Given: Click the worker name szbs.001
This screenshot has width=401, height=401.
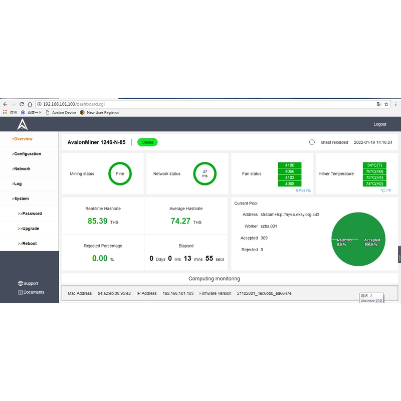Looking at the screenshot, I should (269, 227).
